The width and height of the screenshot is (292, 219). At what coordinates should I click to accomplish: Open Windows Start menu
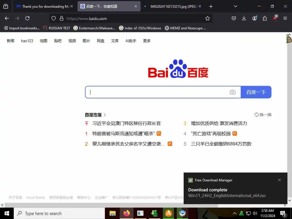pyautogui.click(x=7, y=213)
